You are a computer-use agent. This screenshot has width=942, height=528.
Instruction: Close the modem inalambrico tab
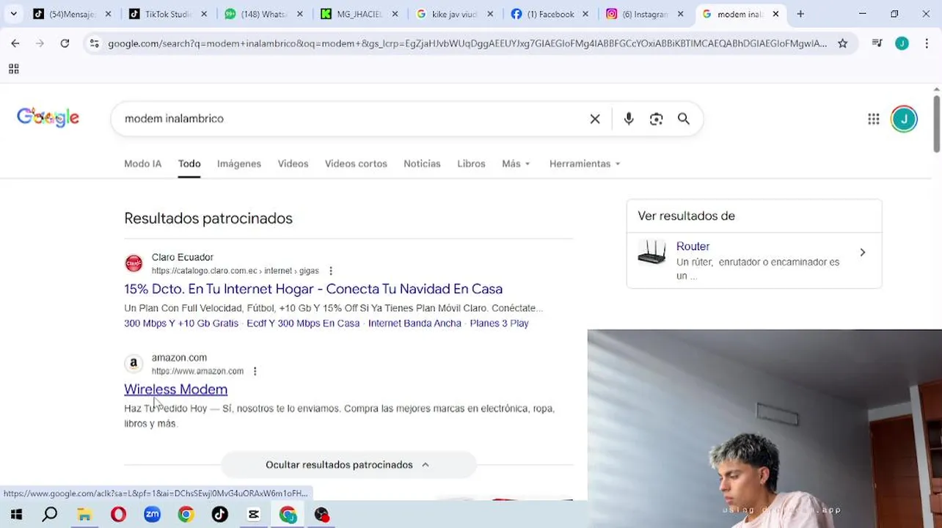pyautogui.click(x=775, y=14)
